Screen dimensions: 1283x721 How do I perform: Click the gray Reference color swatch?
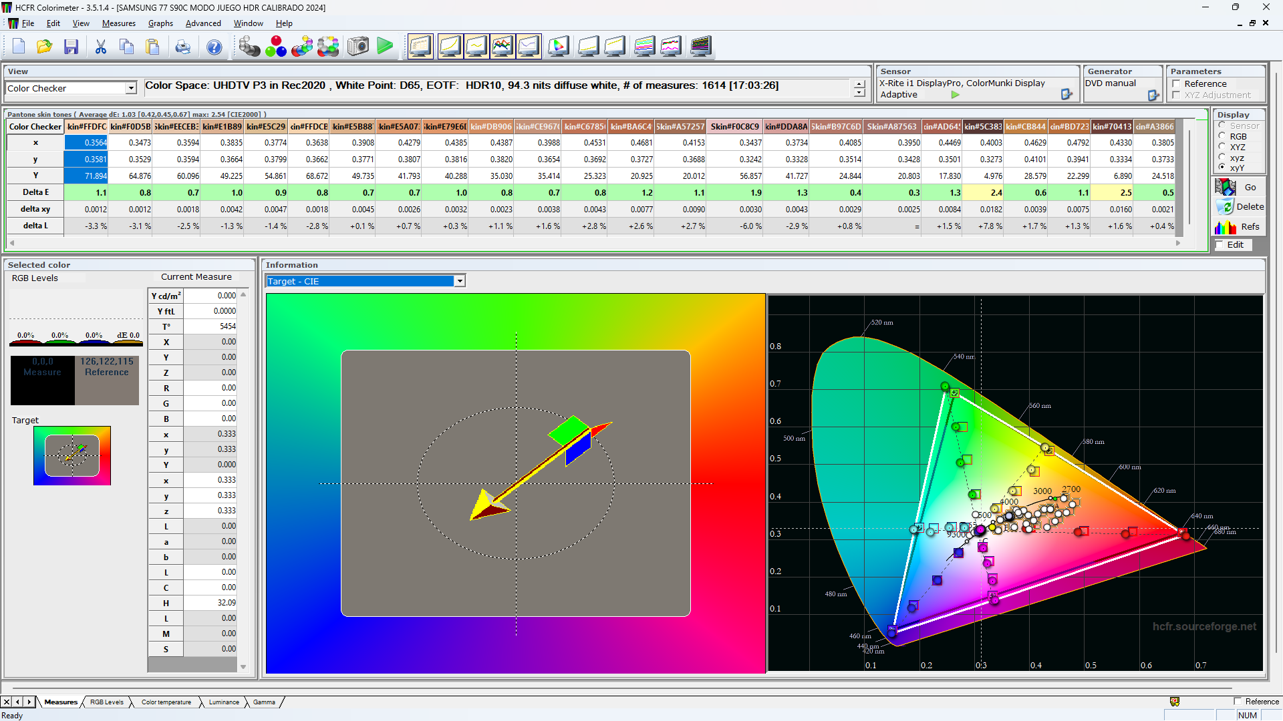tap(107, 381)
